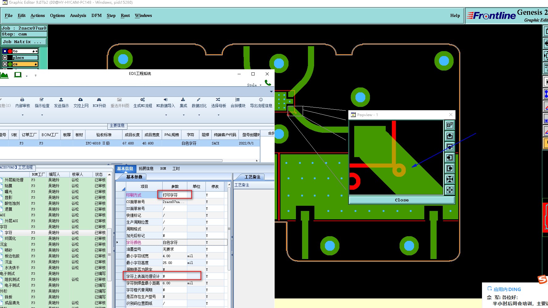Click the Close button in Popview

pyautogui.click(x=402, y=200)
